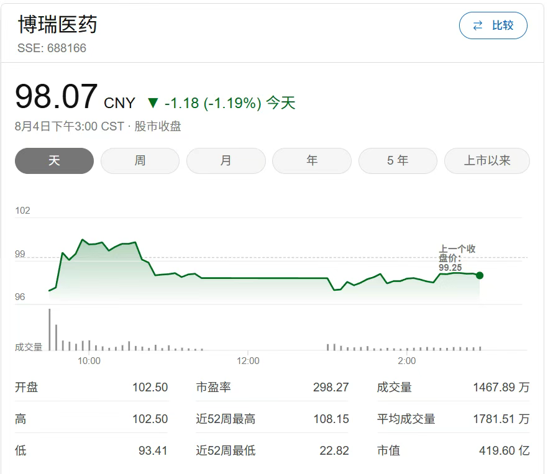Click the green end-point dot on chart
The image size is (548, 474).
pos(479,275)
